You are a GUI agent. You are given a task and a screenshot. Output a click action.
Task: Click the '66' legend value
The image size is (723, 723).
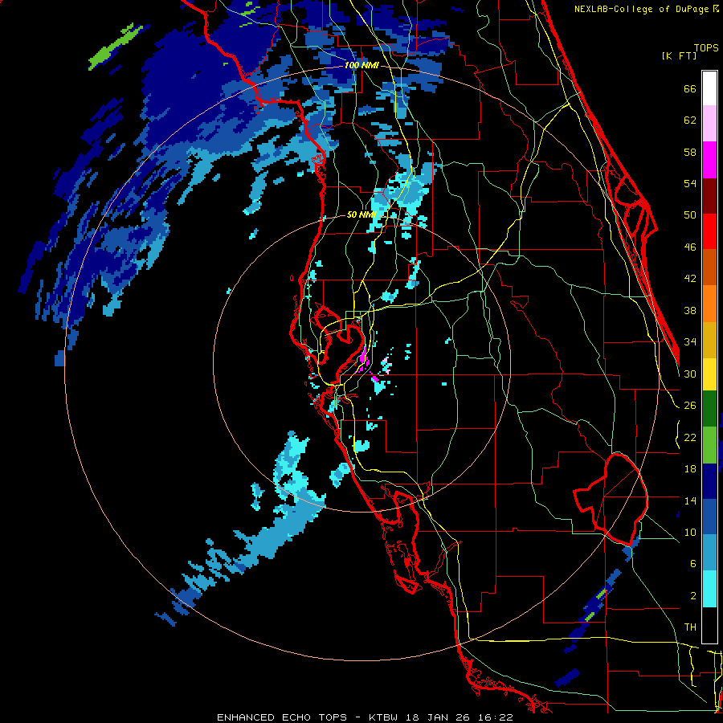click(x=690, y=88)
